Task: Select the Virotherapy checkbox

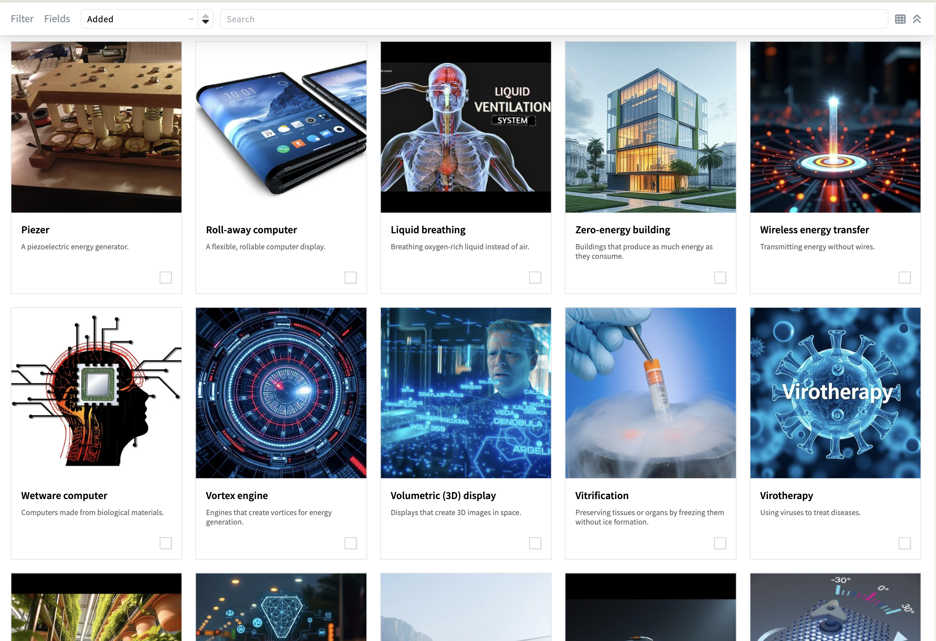Action: 905,543
